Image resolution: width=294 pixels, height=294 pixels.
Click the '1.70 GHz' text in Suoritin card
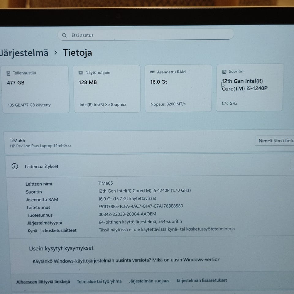tap(229, 103)
